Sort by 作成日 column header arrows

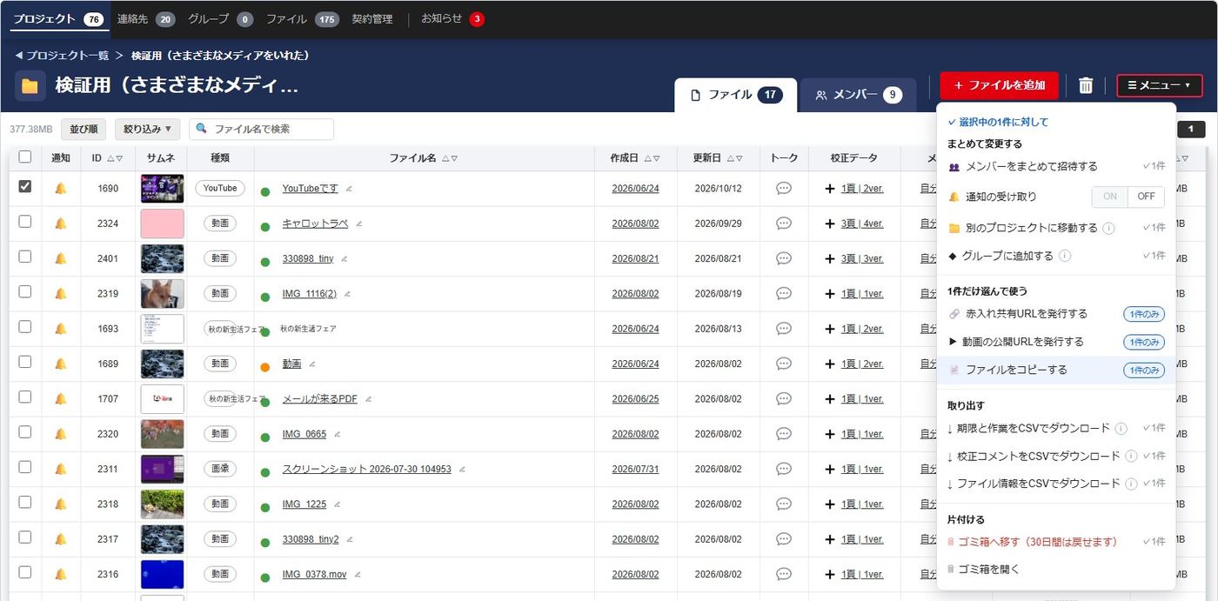point(651,158)
